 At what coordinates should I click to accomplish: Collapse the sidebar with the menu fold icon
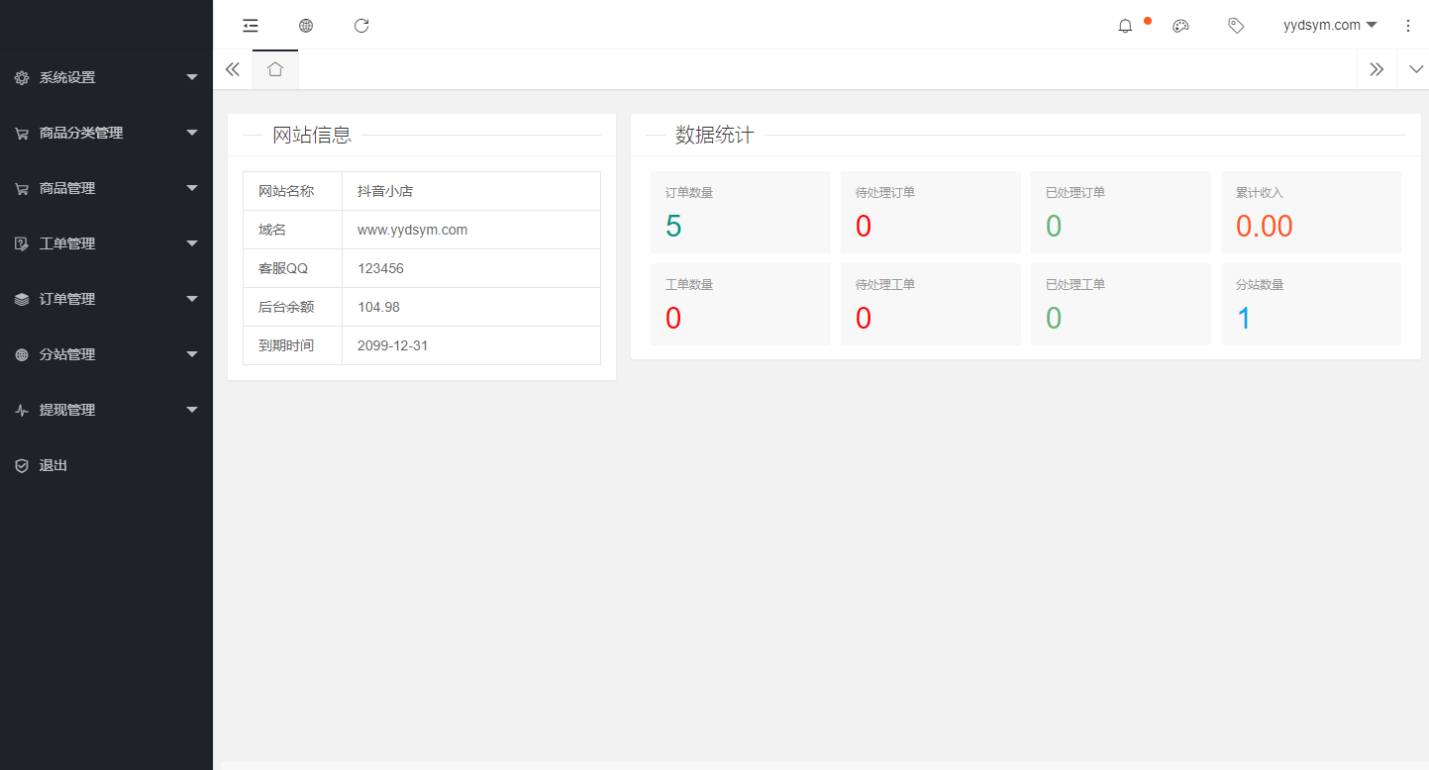point(251,26)
